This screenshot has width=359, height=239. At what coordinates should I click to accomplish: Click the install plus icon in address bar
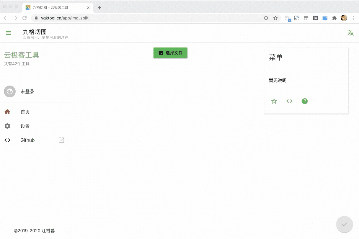[266, 18]
